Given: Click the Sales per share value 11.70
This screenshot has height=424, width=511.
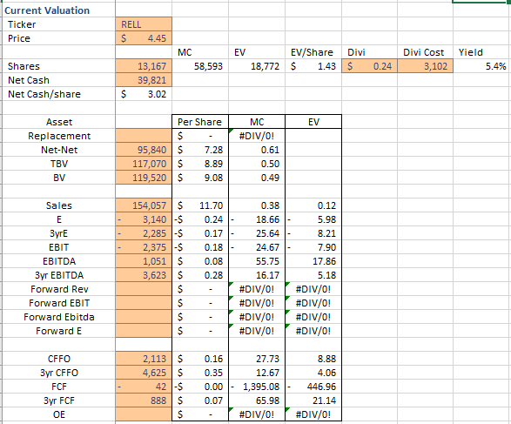Looking at the screenshot, I should tap(200, 205).
